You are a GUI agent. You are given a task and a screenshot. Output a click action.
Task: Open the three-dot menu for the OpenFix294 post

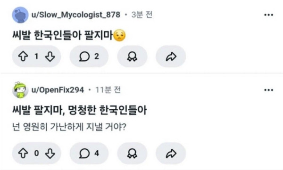tap(268, 90)
